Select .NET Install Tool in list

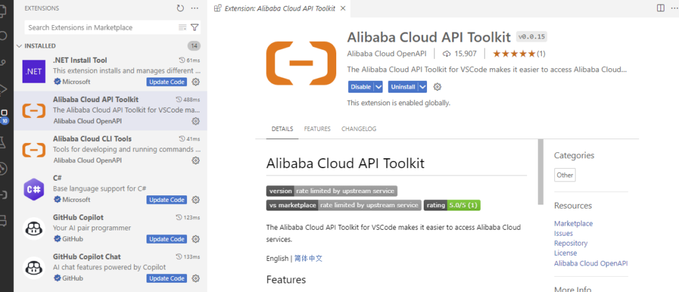coord(111,71)
